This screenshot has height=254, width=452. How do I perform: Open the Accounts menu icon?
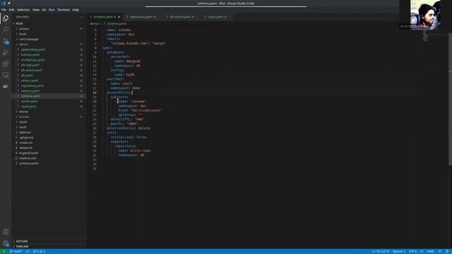coord(6,232)
